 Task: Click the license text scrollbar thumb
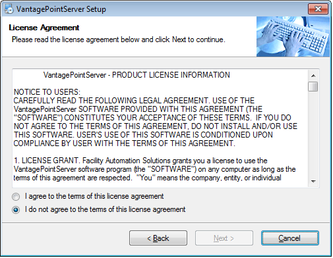313,86
